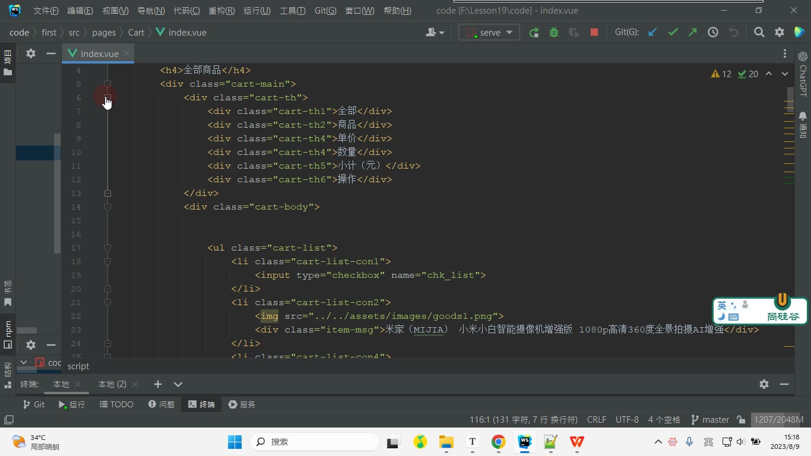
Task: Commit changes with Git checkmark icon
Action: pos(673,33)
